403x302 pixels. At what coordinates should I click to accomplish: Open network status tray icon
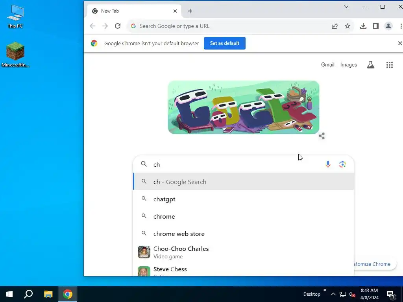343,294
